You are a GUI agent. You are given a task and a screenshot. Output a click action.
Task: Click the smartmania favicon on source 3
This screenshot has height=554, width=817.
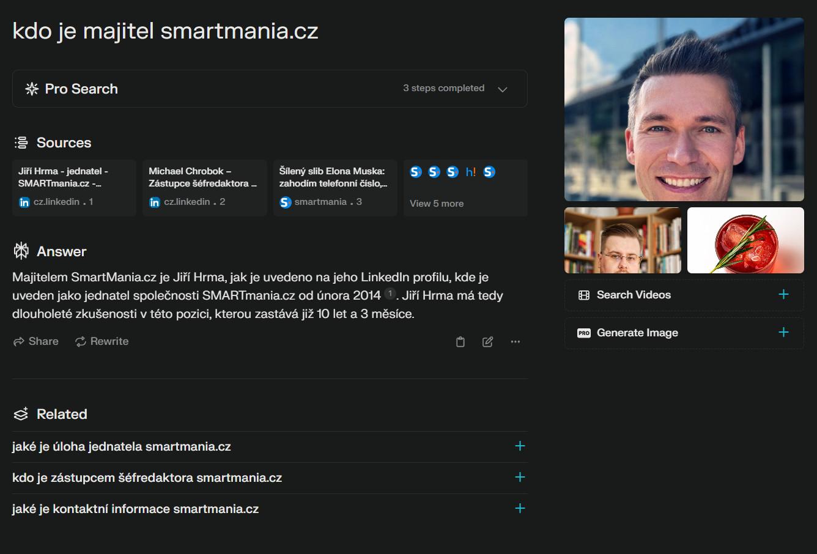[286, 202]
